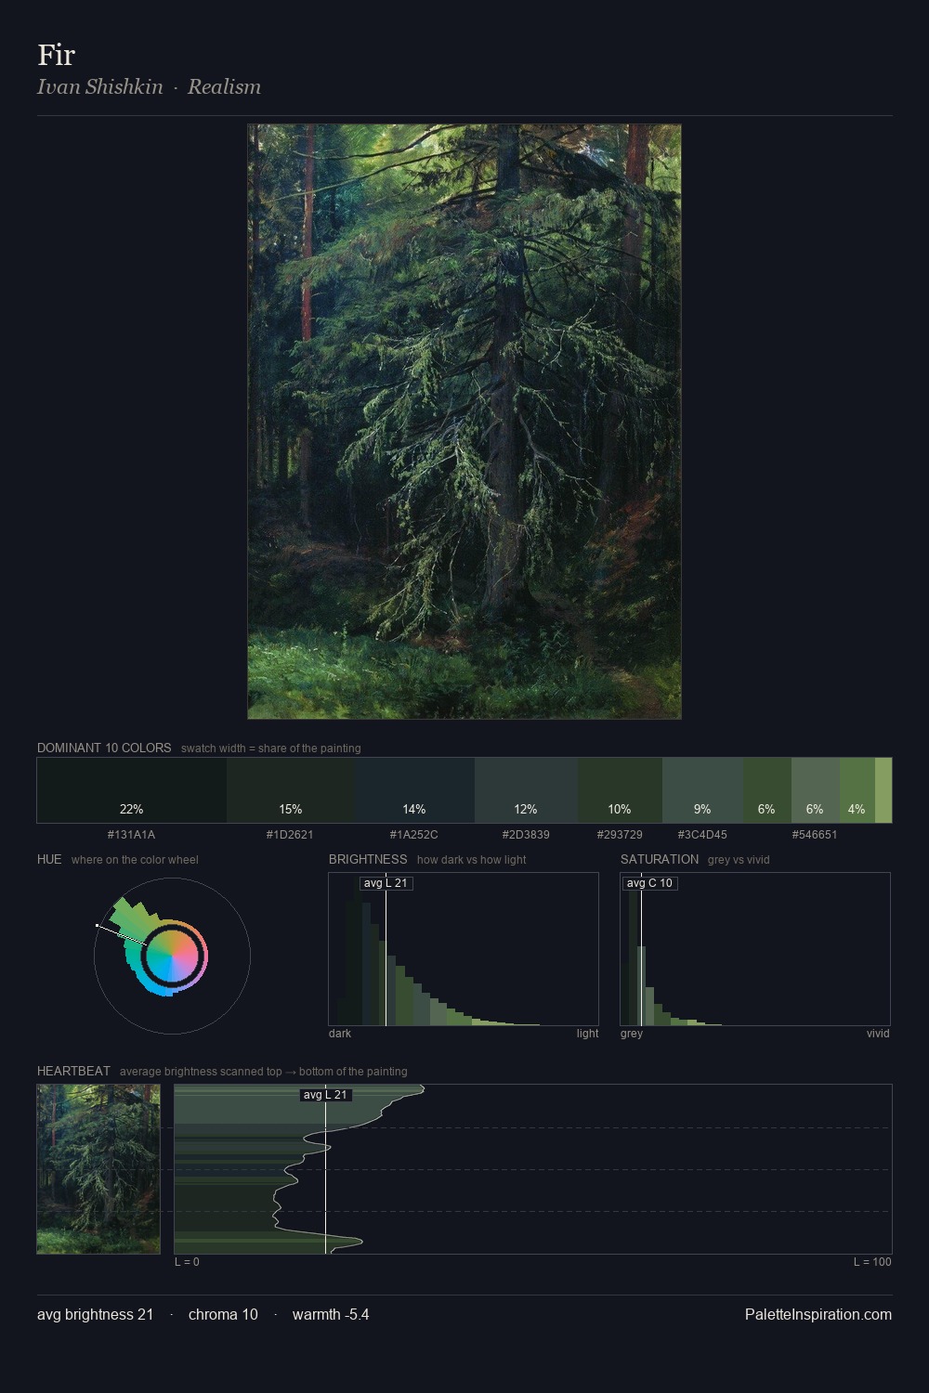Pick the 14% dark blue swatch #1A252C
Screen dimensions: 929x1393
(x=414, y=790)
